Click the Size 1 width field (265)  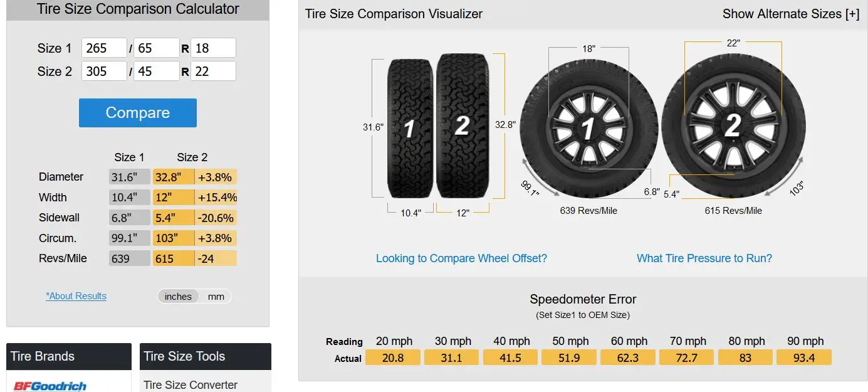pyautogui.click(x=104, y=48)
